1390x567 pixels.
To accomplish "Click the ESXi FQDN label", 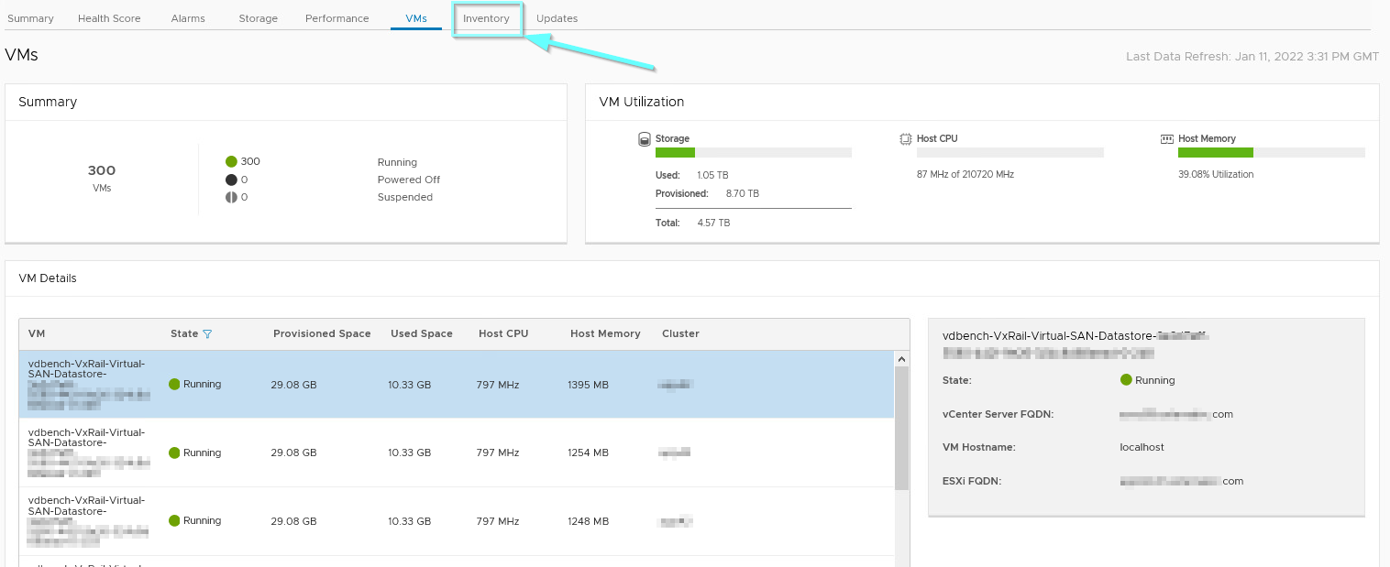I will (973, 481).
